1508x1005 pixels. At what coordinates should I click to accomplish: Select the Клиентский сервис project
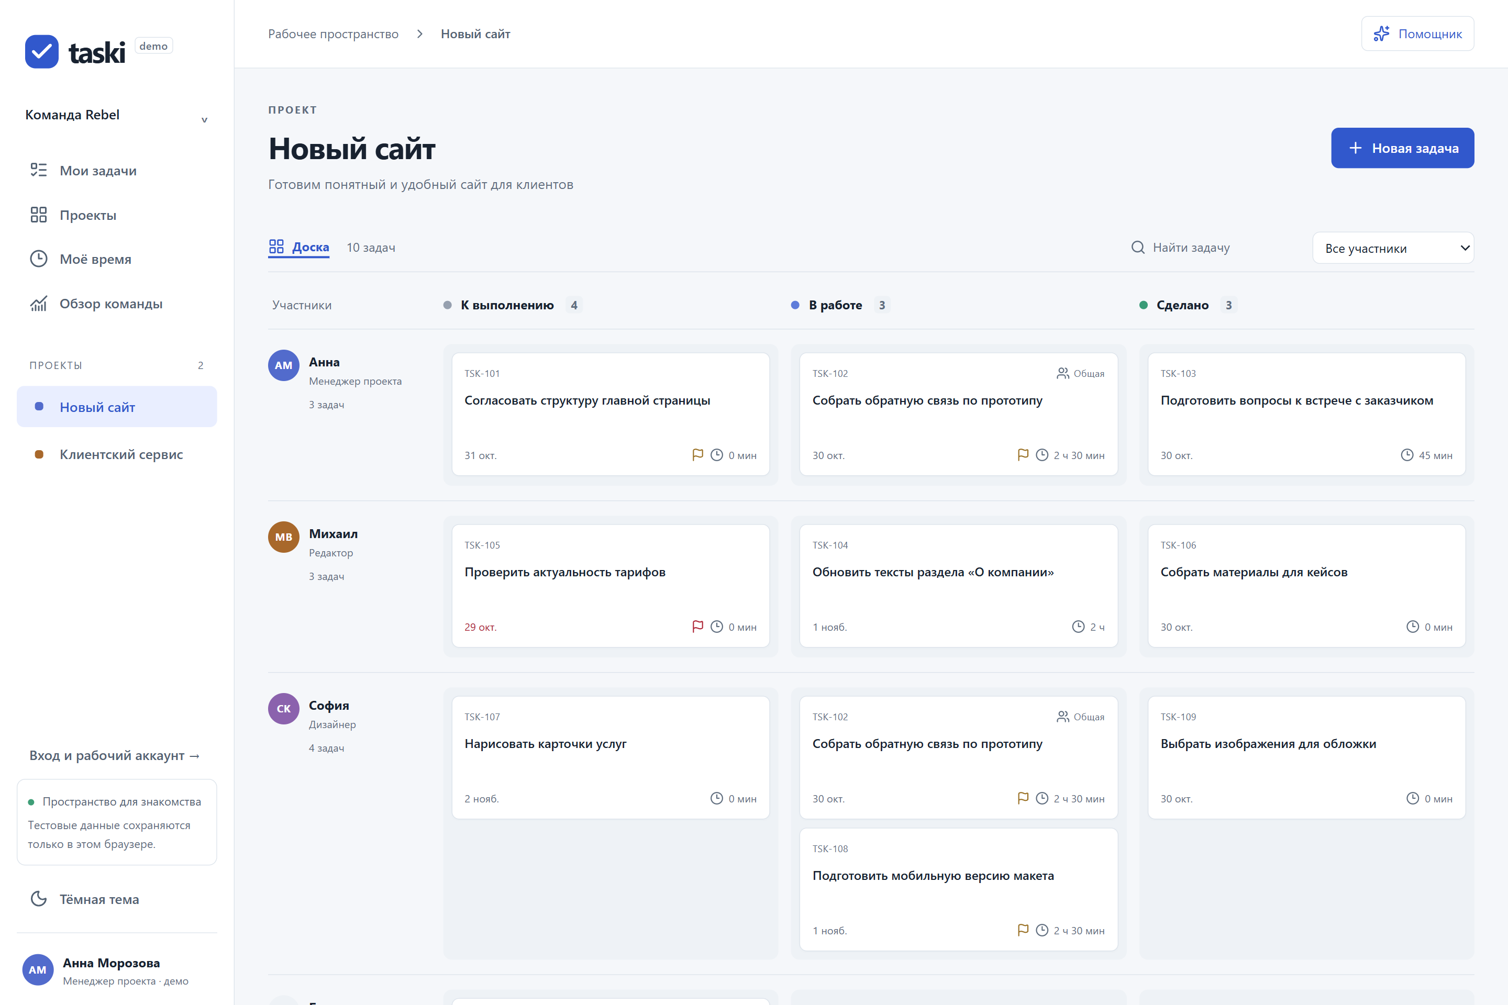[x=117, y=454]
